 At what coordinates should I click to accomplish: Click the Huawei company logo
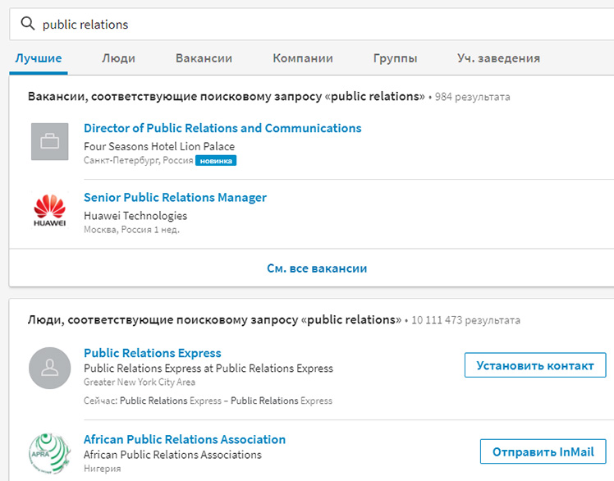click(50, 211)
